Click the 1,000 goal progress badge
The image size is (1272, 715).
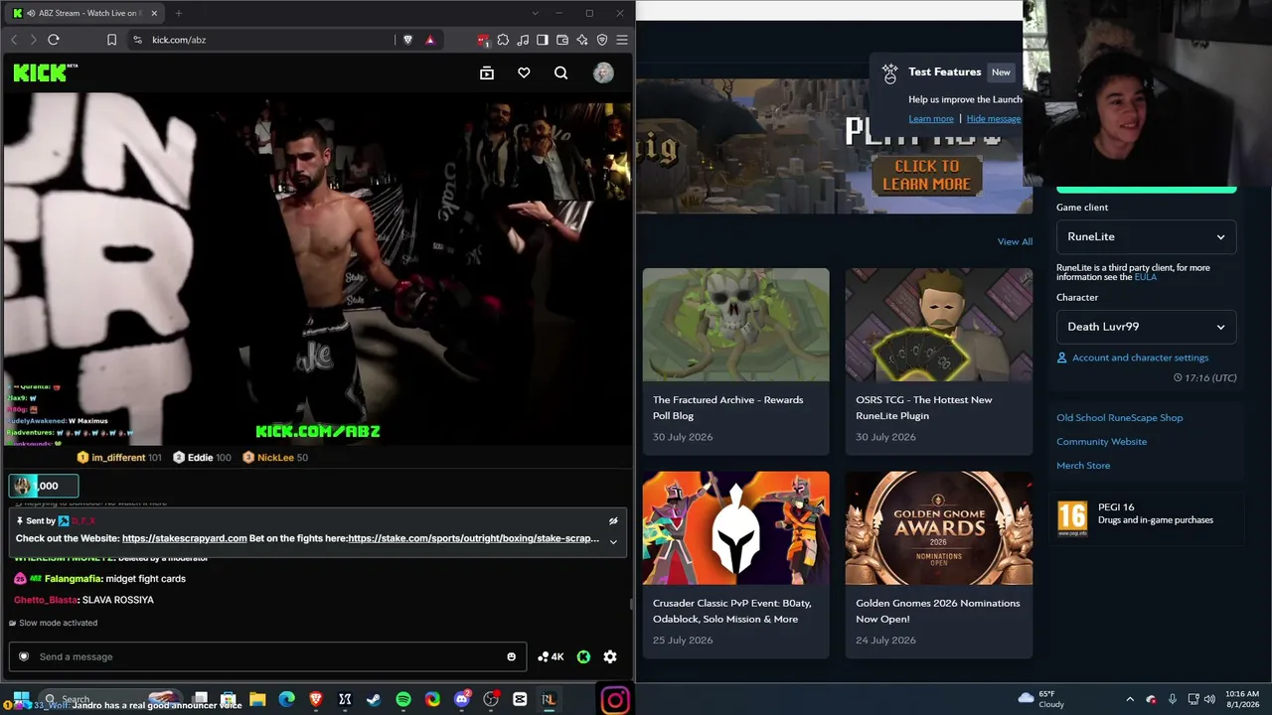click(x=44, y=486)
